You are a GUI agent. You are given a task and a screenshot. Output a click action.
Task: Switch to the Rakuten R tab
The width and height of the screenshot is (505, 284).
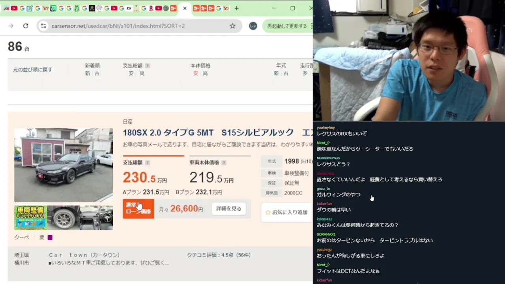click(x=151, y=8)
